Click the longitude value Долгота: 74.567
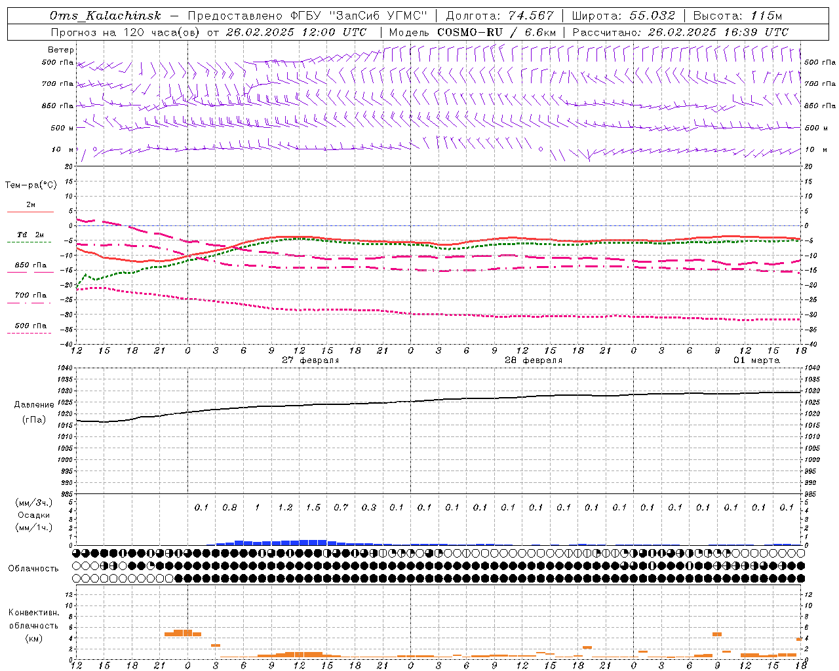 tap(499, 16)
